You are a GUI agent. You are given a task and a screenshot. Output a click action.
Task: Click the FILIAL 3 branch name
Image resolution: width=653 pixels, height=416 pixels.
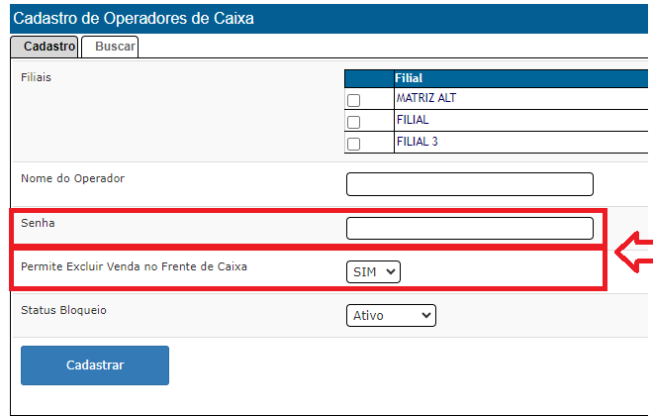[417, 143]
